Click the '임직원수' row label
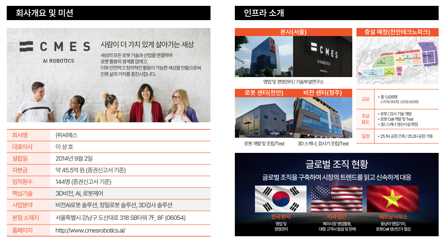 22,182
